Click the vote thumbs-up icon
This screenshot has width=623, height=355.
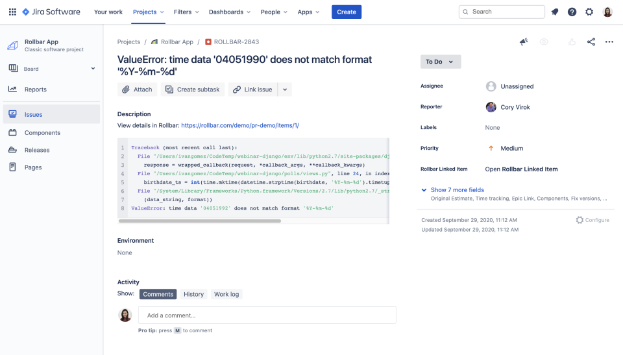572,42
